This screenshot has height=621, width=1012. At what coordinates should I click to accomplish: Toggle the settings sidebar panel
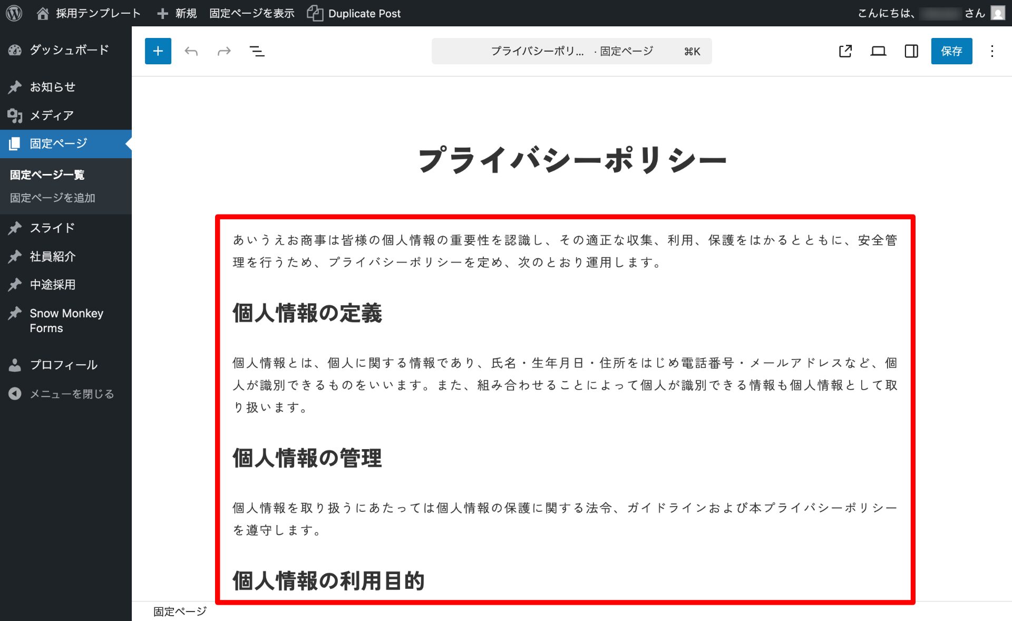pos(911,51)
